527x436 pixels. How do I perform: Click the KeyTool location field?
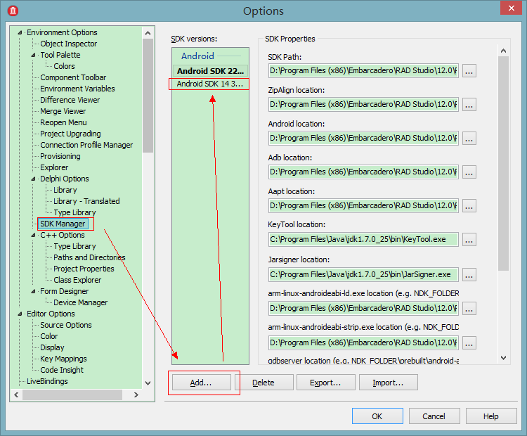click(x=363, y=240)
